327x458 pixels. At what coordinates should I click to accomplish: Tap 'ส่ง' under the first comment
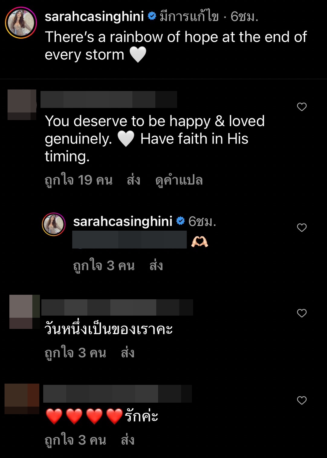(x=134, y=180)
